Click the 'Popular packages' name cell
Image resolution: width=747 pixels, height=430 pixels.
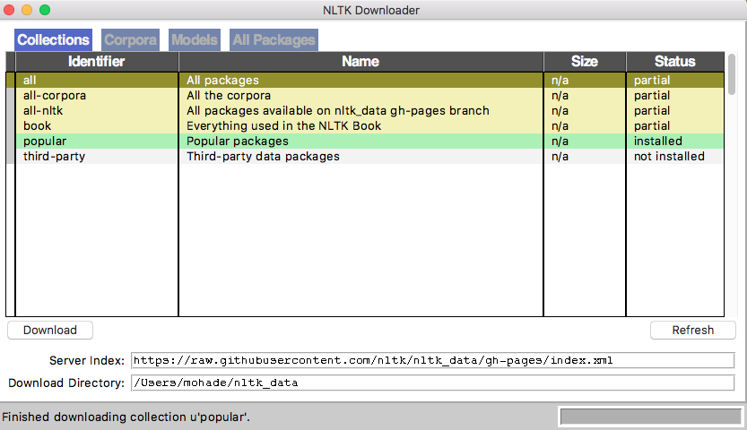[x=360, y=142]
